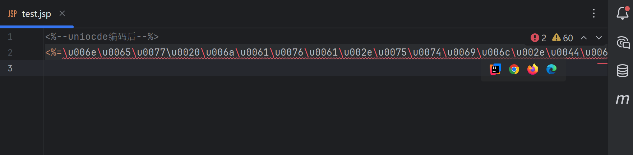Click the yellow warnings count 60
The height and width of the screenshot is (155, 633).
click(563, 38)
